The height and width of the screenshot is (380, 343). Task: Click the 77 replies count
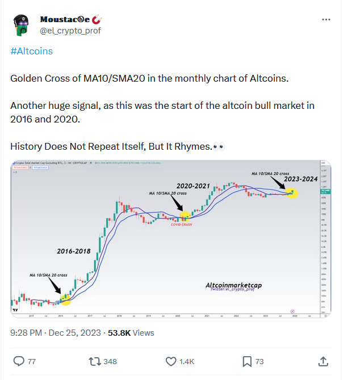point(32,362)
